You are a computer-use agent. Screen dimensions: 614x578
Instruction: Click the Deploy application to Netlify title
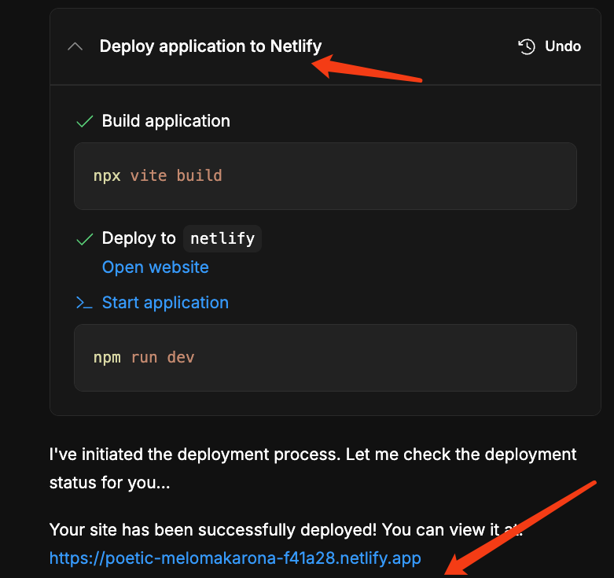(211, 46)
